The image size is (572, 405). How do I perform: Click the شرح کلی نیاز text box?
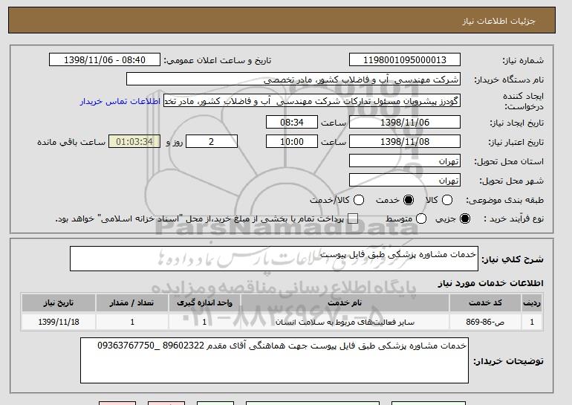[x=274, y=259]
